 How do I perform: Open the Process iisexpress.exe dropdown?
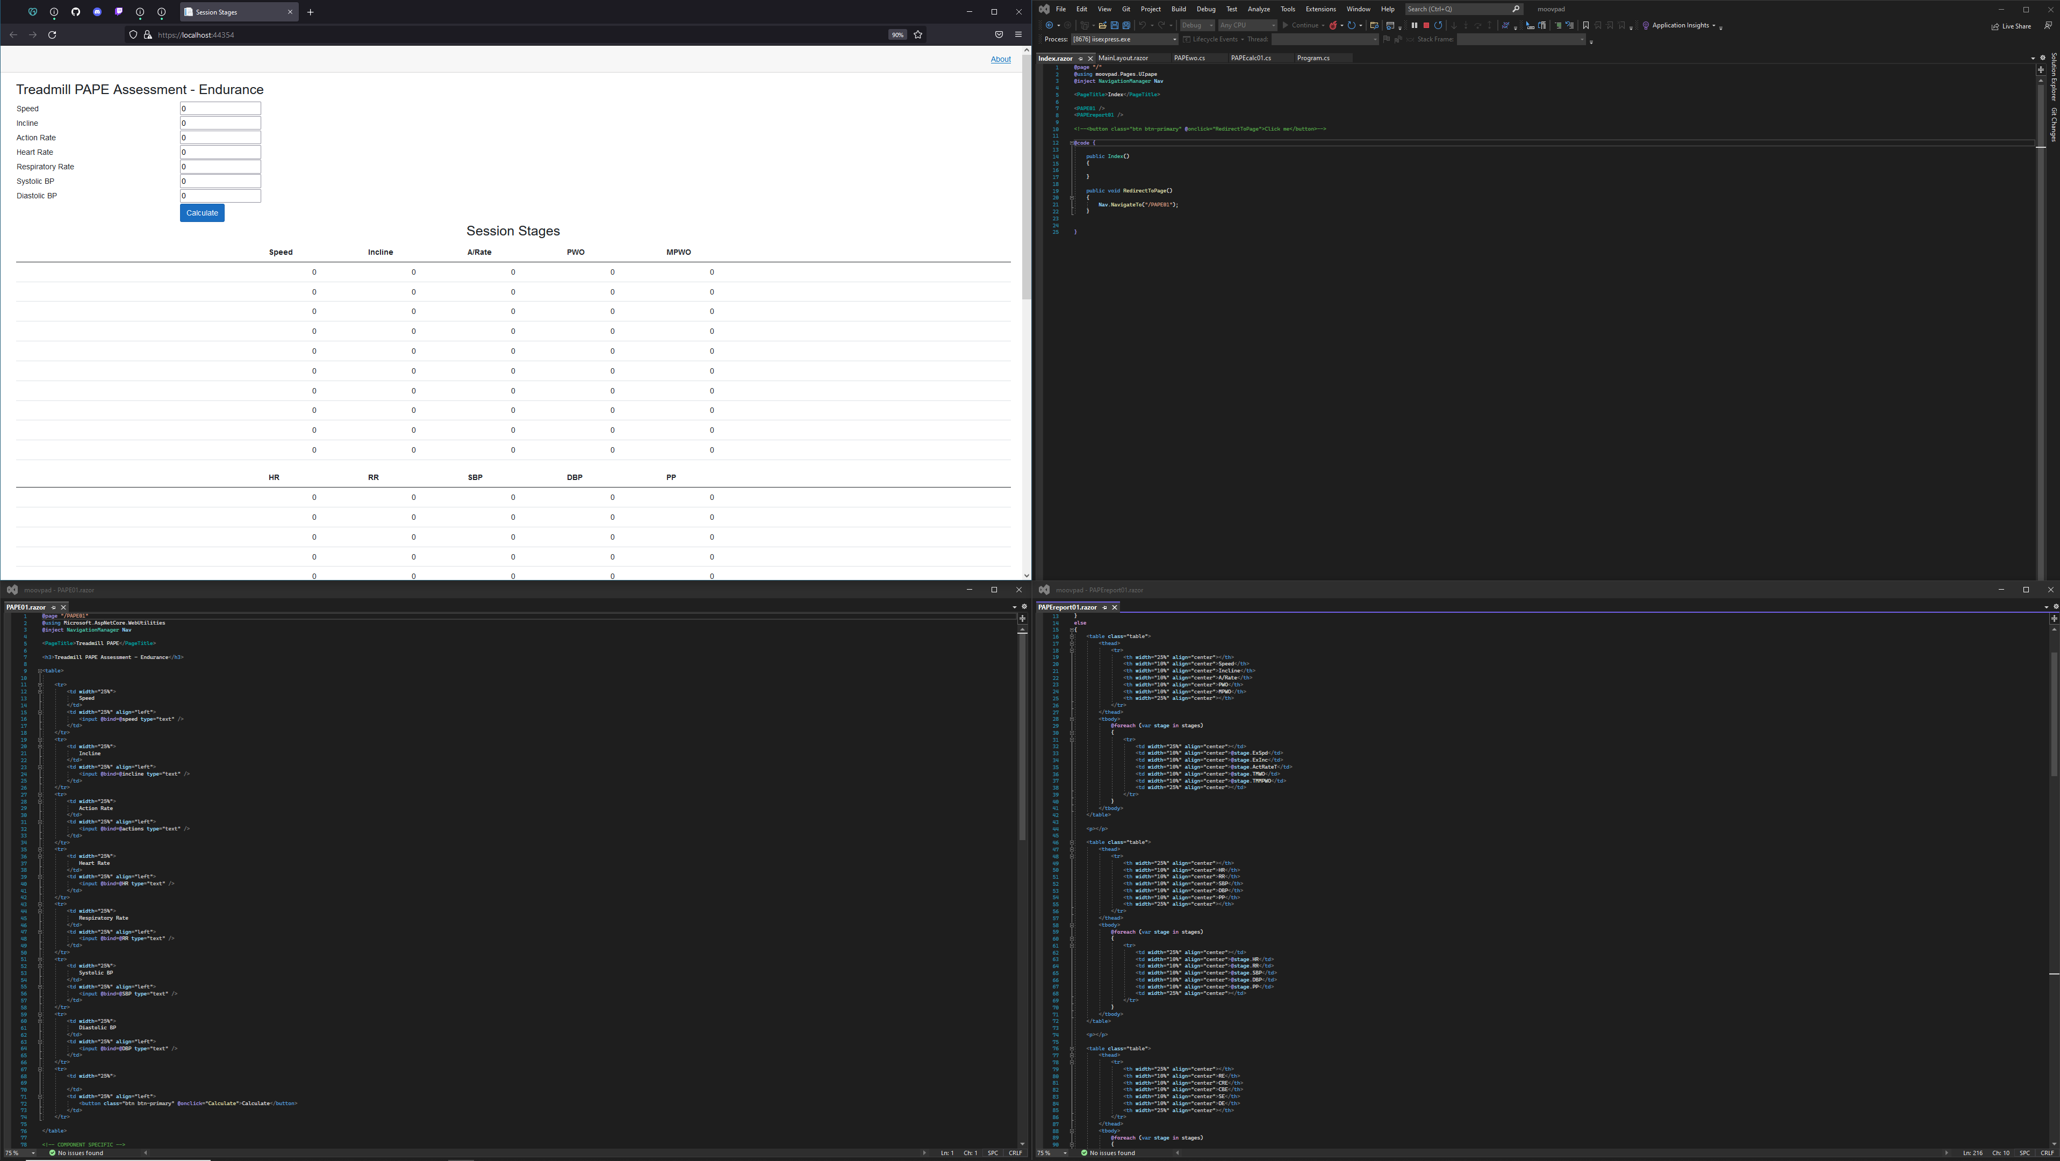point(1124,39)
